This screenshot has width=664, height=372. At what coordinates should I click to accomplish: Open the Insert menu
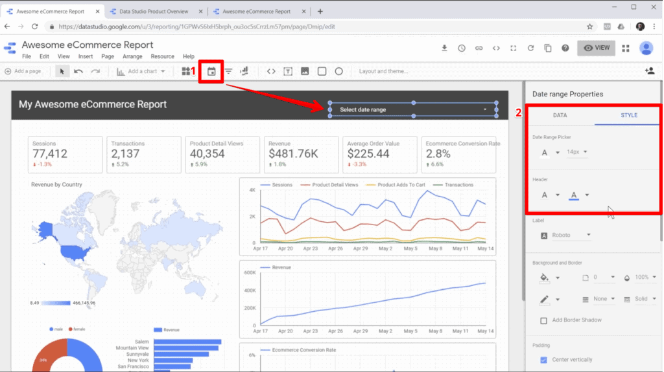point(85,56)
